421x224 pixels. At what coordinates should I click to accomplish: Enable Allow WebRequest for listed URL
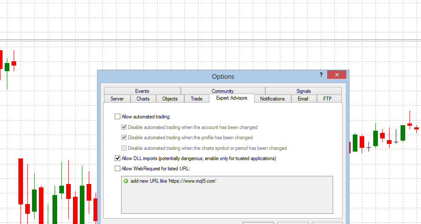118,169
